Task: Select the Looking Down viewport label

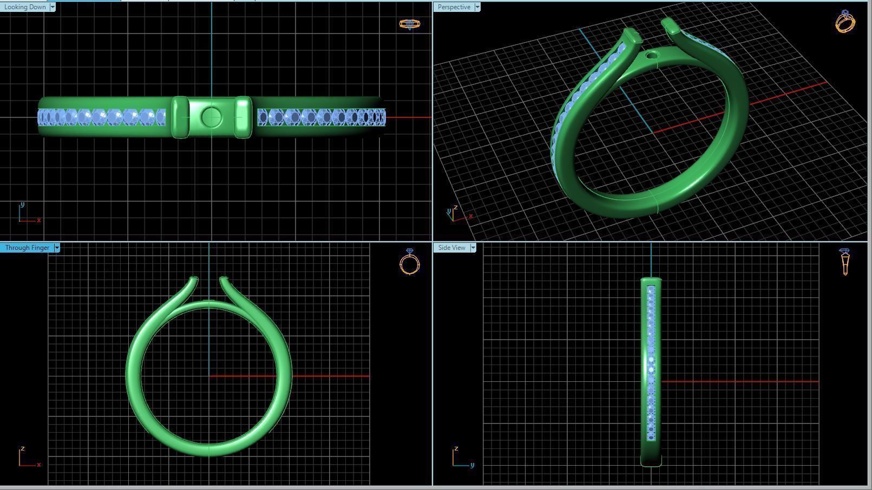Action: pos(25,7)
